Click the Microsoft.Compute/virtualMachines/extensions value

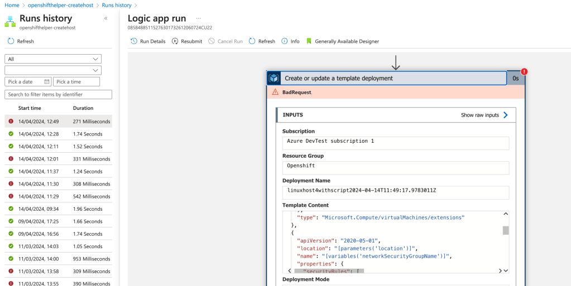coord(394,217)
